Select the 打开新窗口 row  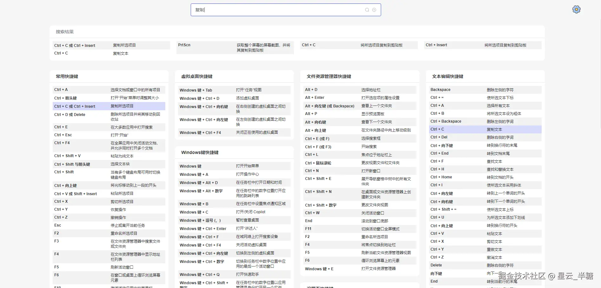pyautogui.click(x=360, y=171)
